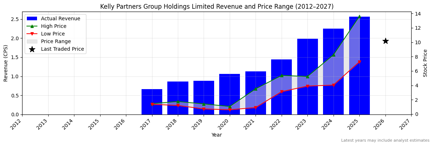Viewport: 433px width, 146px height.
Task: Select the red Low Price marker at 2022
Action: click(x=282, y=92)
